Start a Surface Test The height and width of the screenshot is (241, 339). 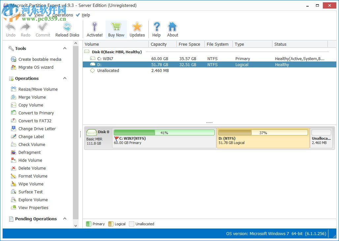click(x=29, y=192)
